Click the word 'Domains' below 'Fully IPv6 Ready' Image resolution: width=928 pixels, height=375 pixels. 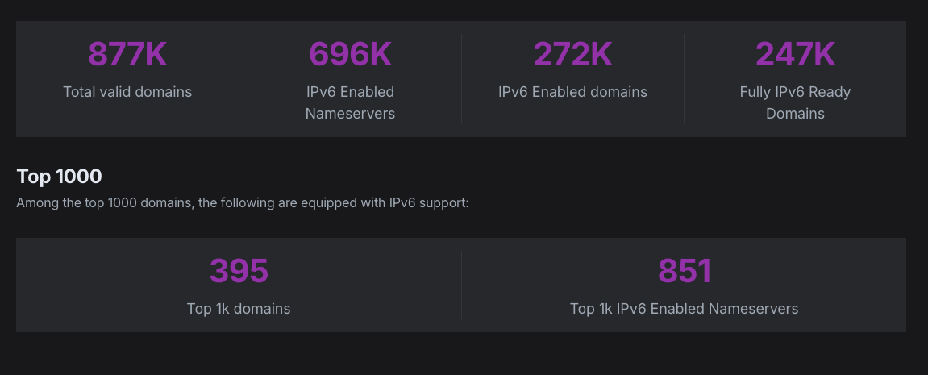click(x=795, y=114)
